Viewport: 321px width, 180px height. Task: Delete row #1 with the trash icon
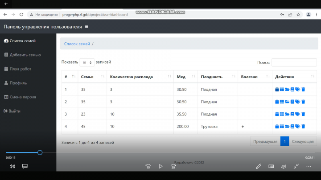pyautogui.click(x=303, y=89)
